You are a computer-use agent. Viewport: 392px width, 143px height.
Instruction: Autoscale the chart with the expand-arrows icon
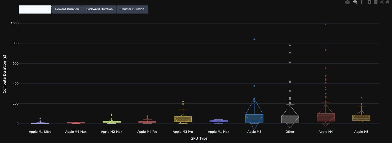tap(382, 2)
